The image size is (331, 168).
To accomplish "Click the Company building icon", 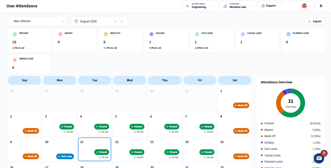I will tap(225, 6).
